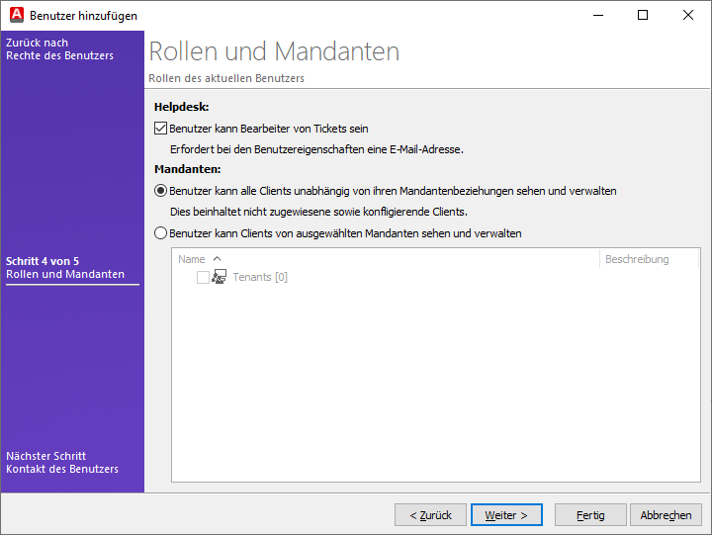Screen dimensions: 712x535
Task: Check the Tenants [0] checkbox
Action: pos(203,277)
